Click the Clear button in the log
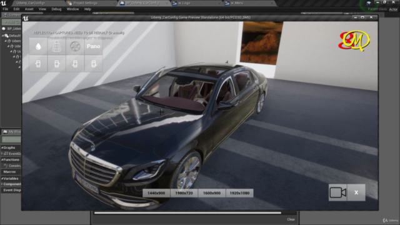Image resolution: width=400 pixels, height=225 pixels. [291, 219]
